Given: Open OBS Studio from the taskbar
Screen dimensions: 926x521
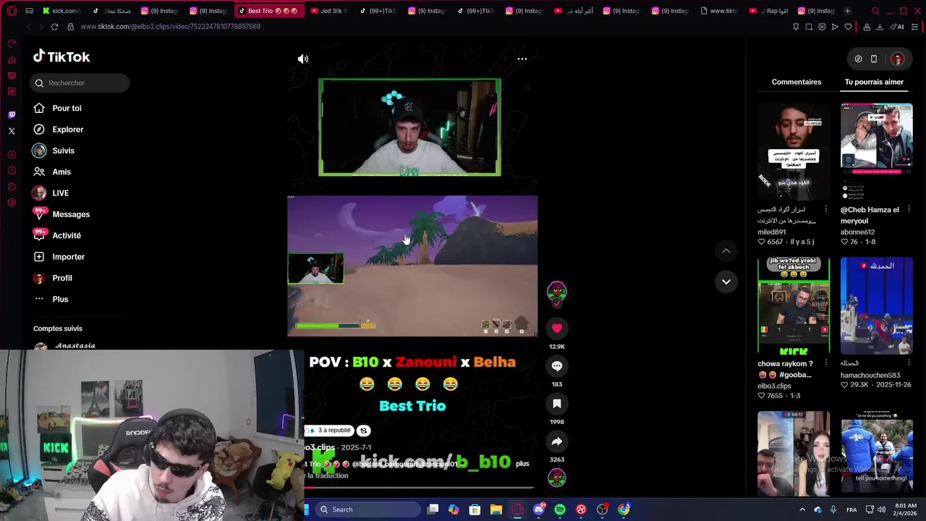Looking at the screenshot, I should (603, 509).
